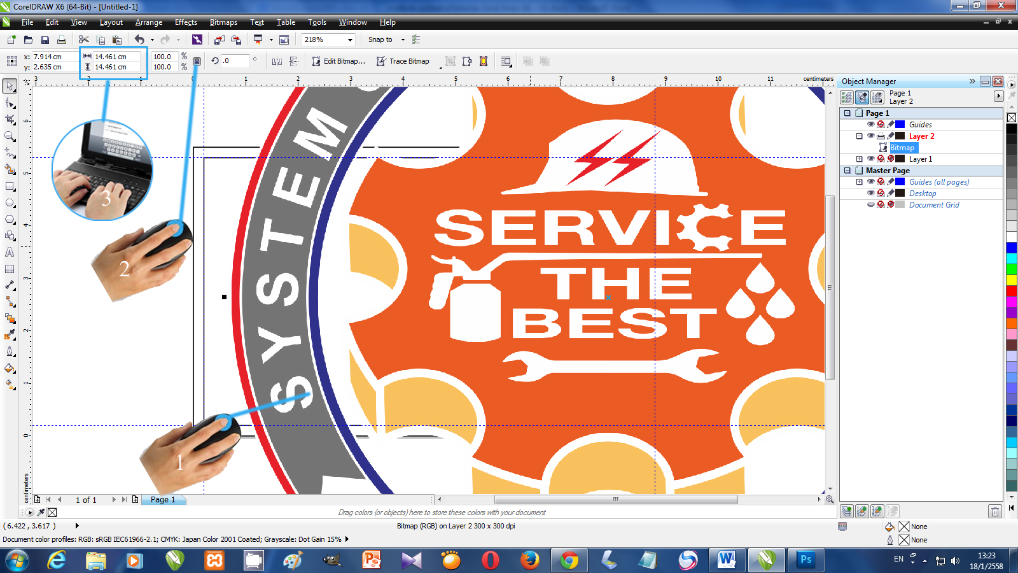Click the Undo arrow icon

coord(139,39)
